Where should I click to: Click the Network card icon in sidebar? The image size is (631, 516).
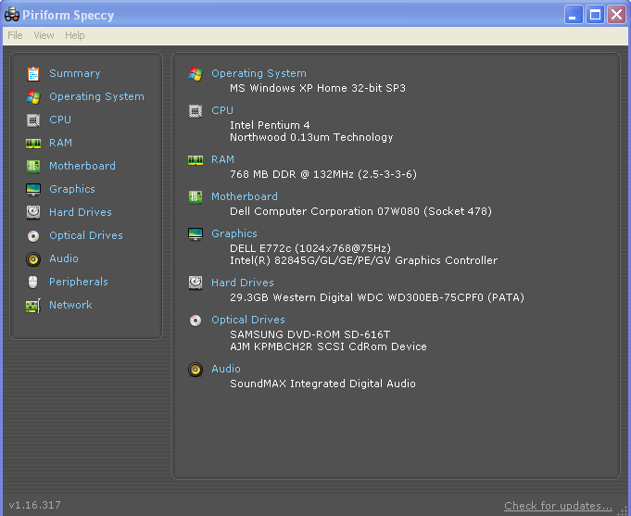33,306
